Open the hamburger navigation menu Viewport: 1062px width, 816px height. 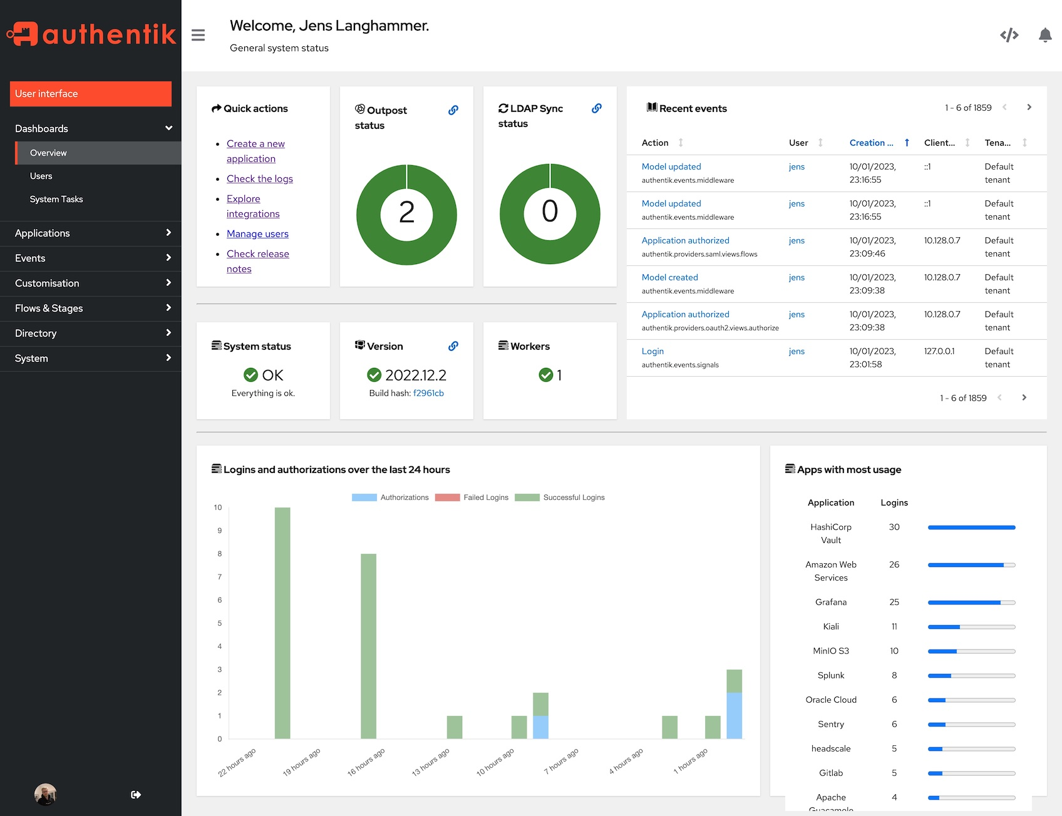tap(198, 36)
